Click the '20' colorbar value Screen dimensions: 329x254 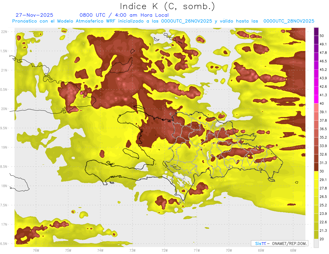click(x=322, y=239)
